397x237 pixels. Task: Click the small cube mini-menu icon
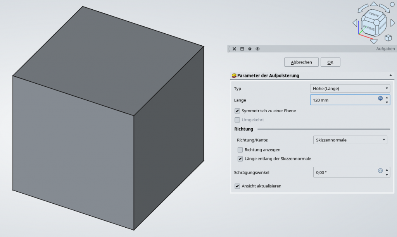tap(388, 38)
